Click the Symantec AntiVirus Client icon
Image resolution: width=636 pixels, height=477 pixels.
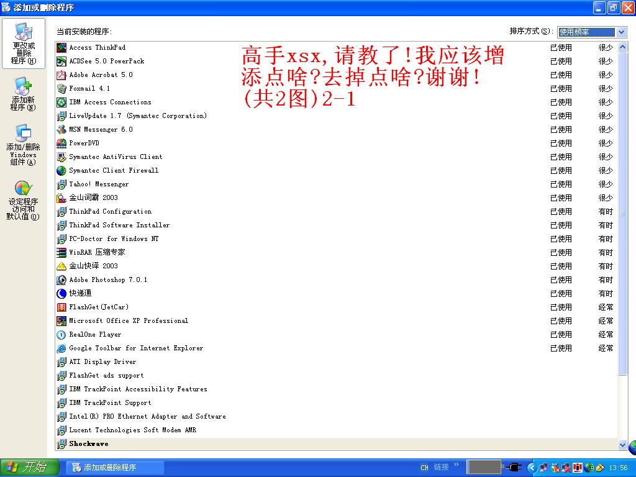[61, 157]
